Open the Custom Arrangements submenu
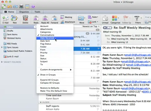 click(55, 70)
